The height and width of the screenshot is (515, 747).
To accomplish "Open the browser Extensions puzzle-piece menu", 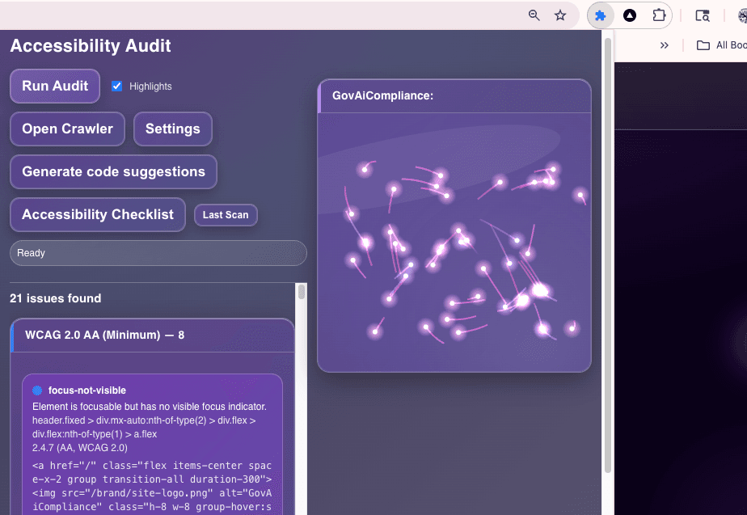I will (657, 15).
